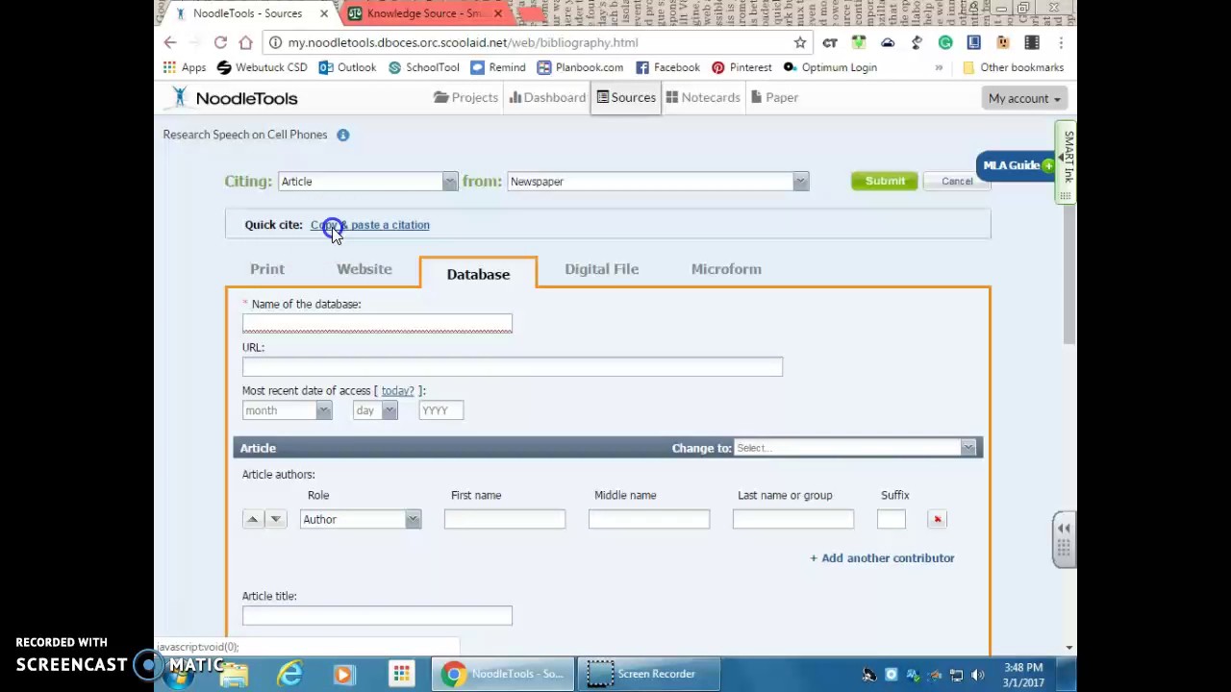The image size is (1231, 692).
Task: Close the NoodleTools browser tab
Action: [x=323, y=13]
